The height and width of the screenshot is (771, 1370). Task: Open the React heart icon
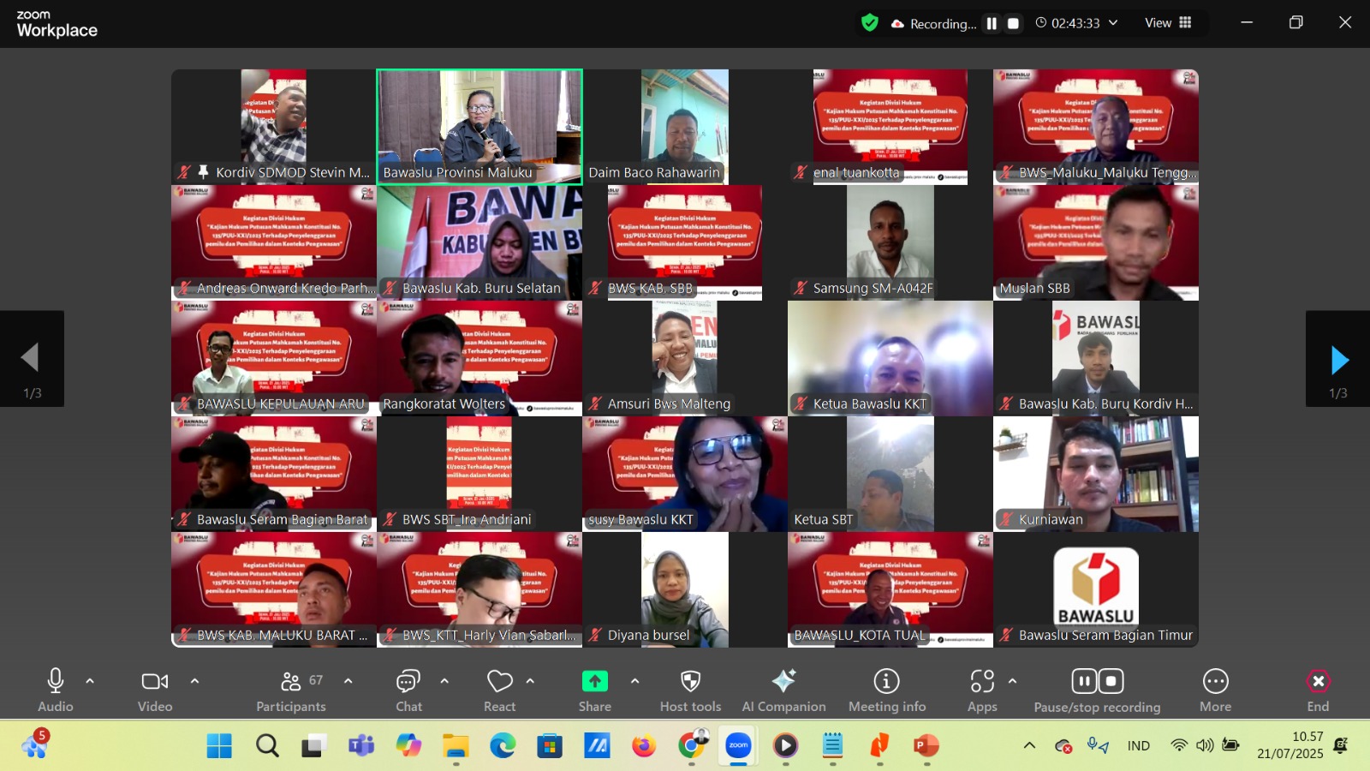499,682
